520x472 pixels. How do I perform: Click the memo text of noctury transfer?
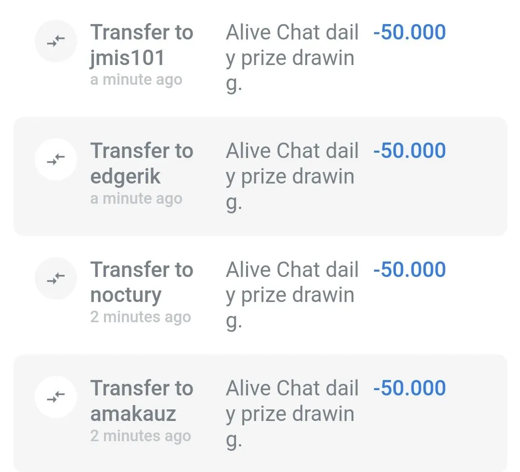click(x=292, y=295)
